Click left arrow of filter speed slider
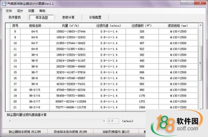This screenshot has height=137, width=208. point(10,121)
